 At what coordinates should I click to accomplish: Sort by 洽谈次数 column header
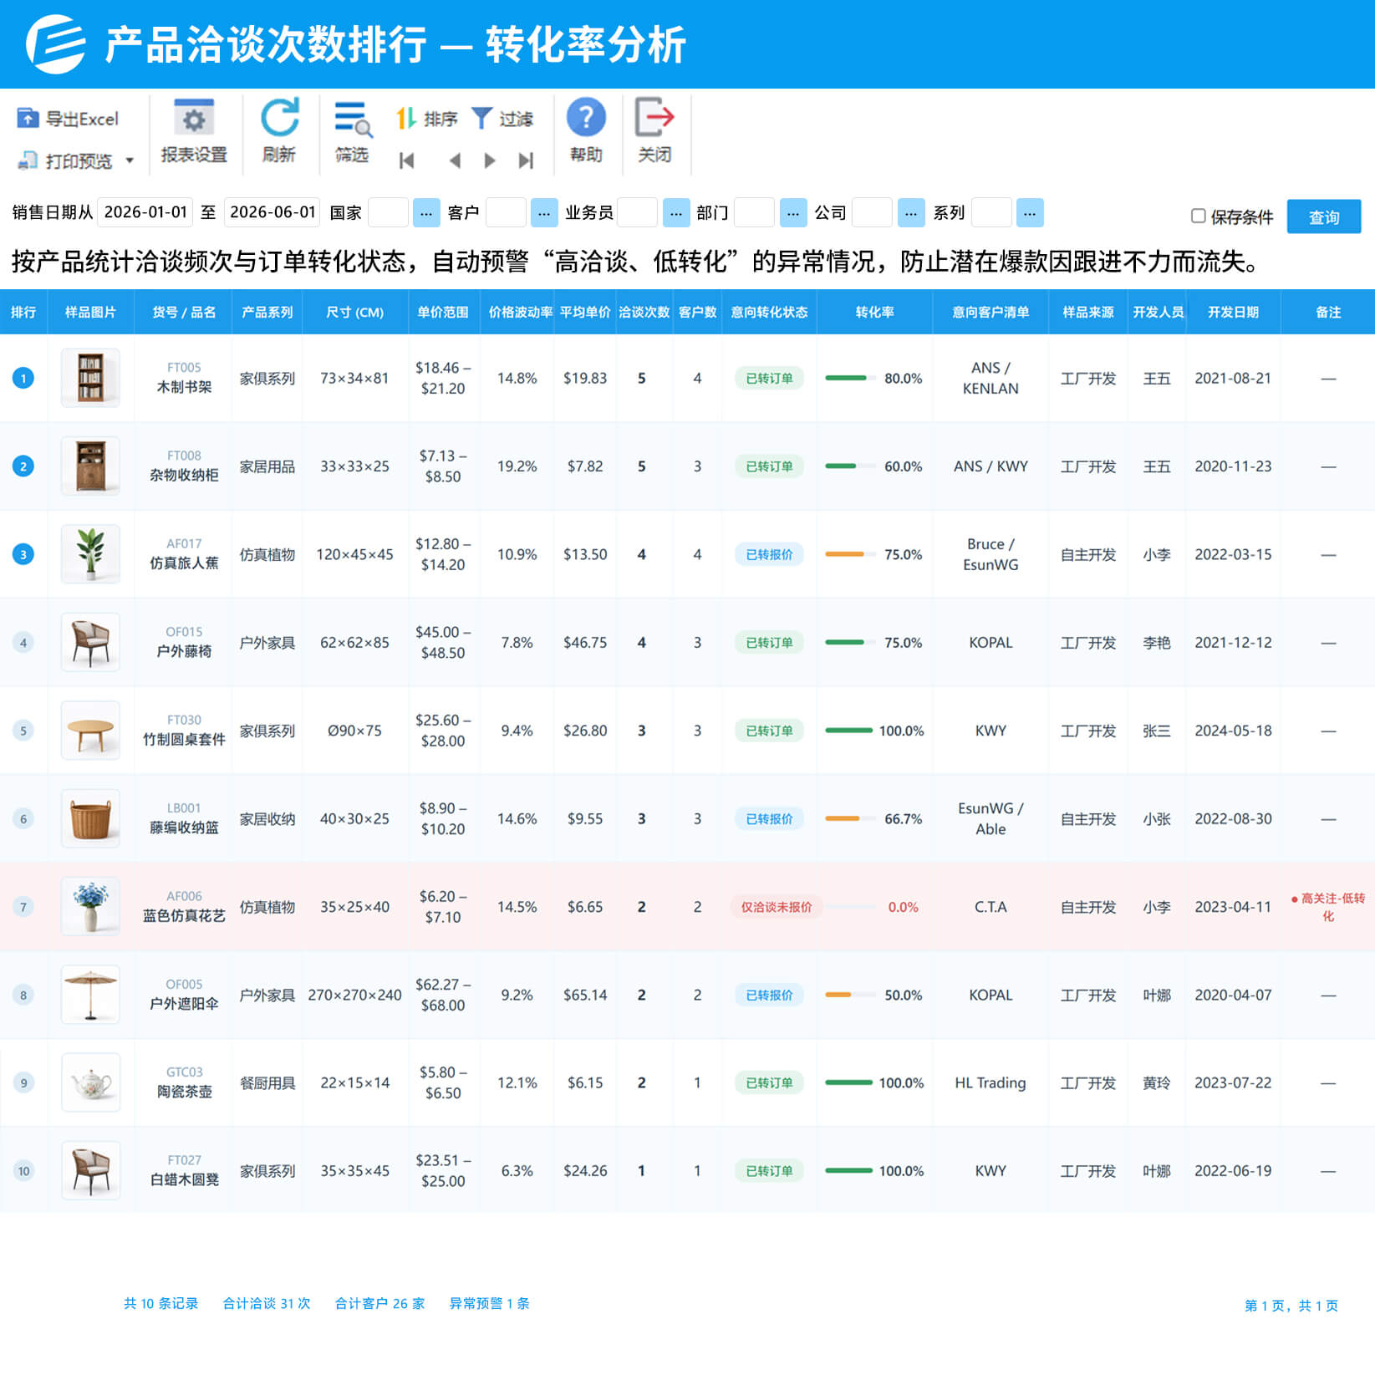click(644, 312)
